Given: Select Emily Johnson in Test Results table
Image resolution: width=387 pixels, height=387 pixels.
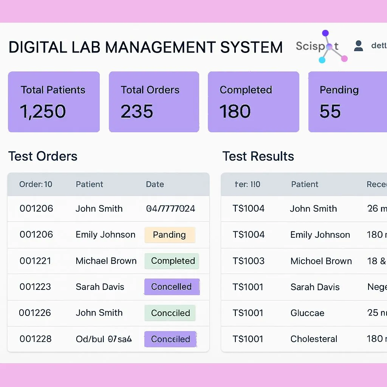Looking at the screenshot, I should coord(320,235).
